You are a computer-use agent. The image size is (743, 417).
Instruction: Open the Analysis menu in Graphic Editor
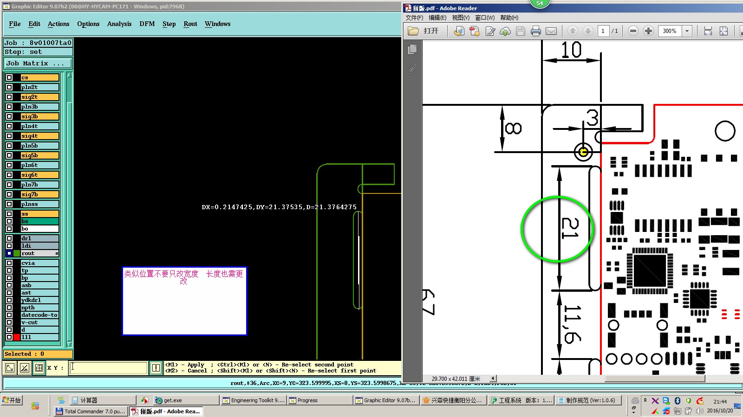pyautogui.click(x=119, y=24)
